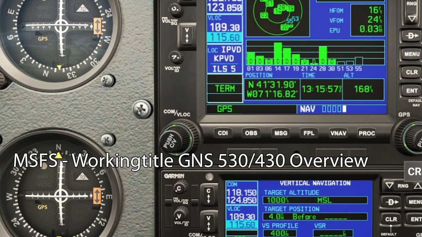Click the ILS 5 approach label
The height and width of the screenshot is (237, 422).
click(224, 68)
